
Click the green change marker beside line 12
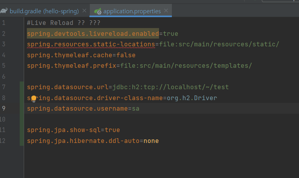(x=22, y=141)
